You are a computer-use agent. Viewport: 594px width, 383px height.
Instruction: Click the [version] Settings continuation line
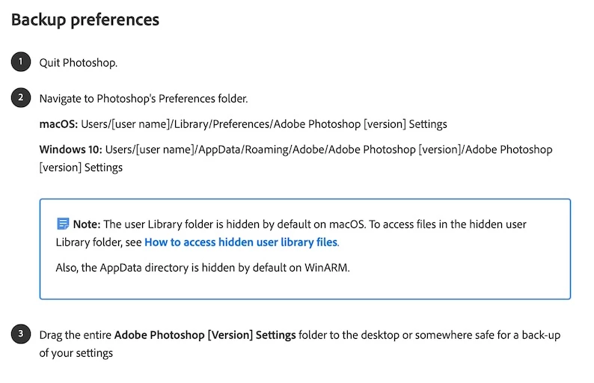81,167
